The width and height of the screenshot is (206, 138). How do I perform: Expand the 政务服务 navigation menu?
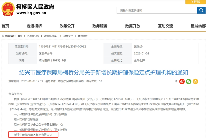point(100,26)
